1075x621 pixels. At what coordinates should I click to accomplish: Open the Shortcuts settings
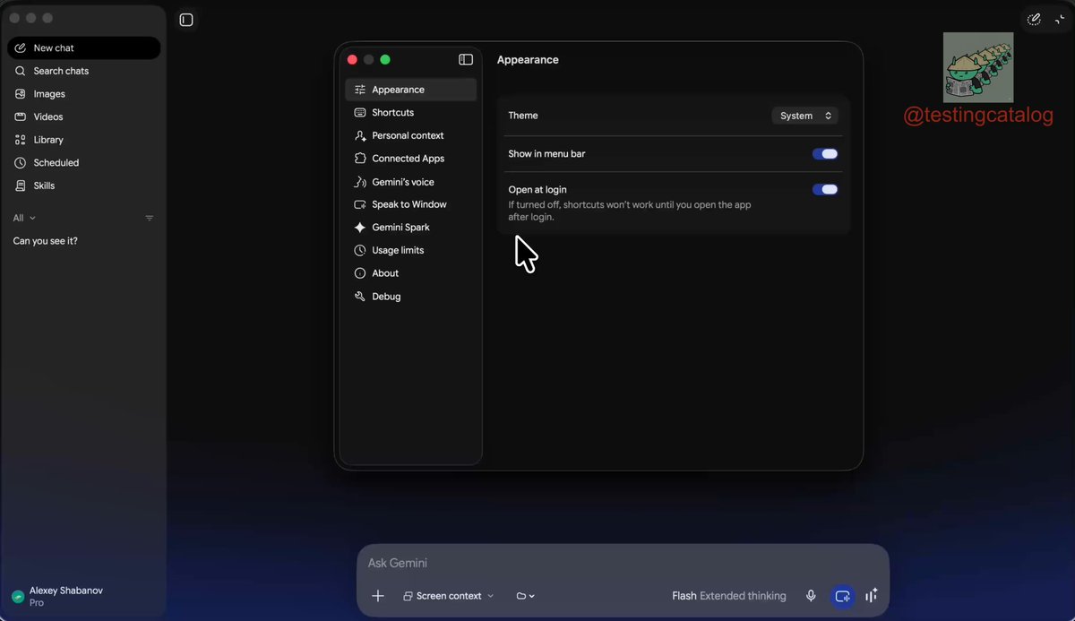(410, 113)
